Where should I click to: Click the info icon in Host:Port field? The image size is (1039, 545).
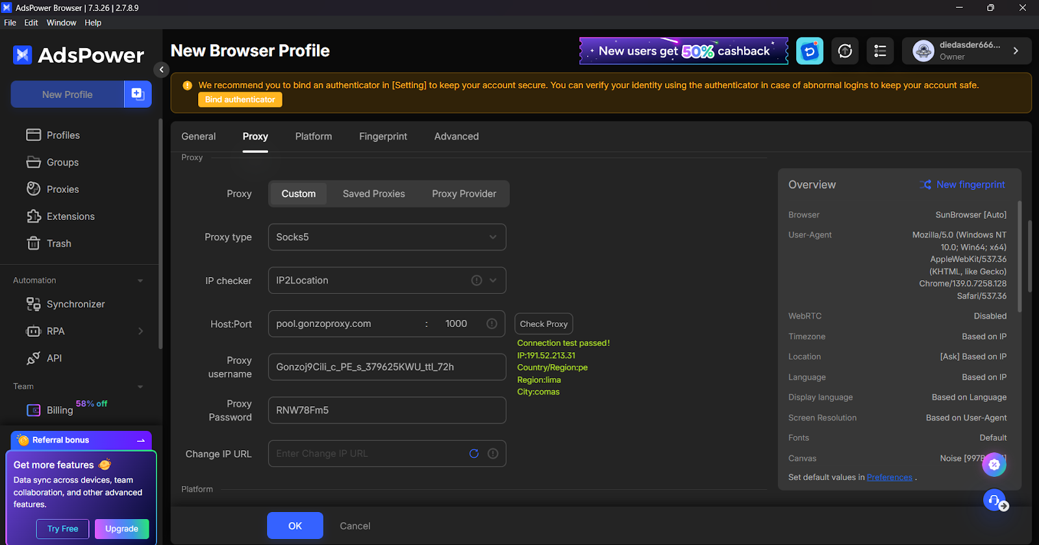(x=492, y=324)
